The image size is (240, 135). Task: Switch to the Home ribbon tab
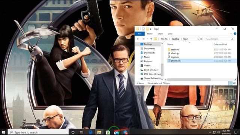(150, 34)
